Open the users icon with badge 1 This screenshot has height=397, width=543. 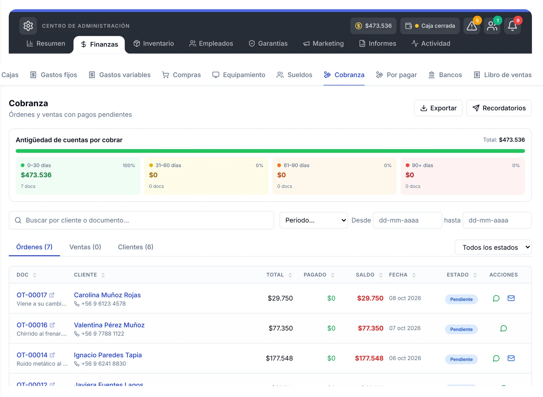tap(492, 26)
